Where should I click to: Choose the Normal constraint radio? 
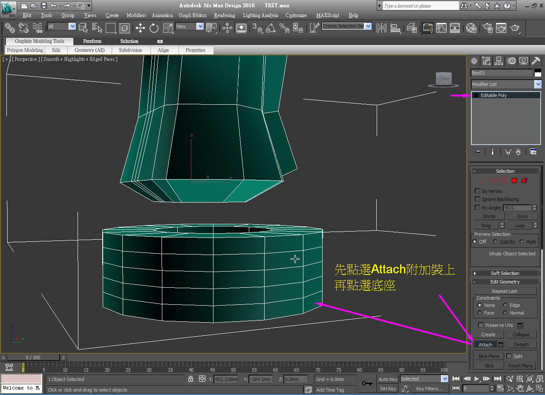(x=505, y=313)
